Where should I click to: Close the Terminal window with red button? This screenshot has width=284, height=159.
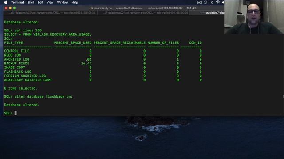tap(6, 8)
